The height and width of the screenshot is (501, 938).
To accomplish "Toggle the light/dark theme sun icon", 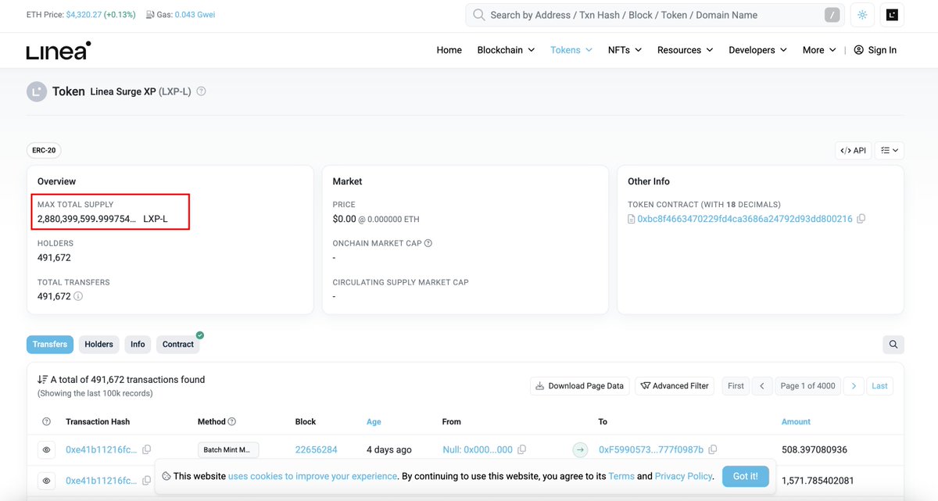I will coord(862,15).
